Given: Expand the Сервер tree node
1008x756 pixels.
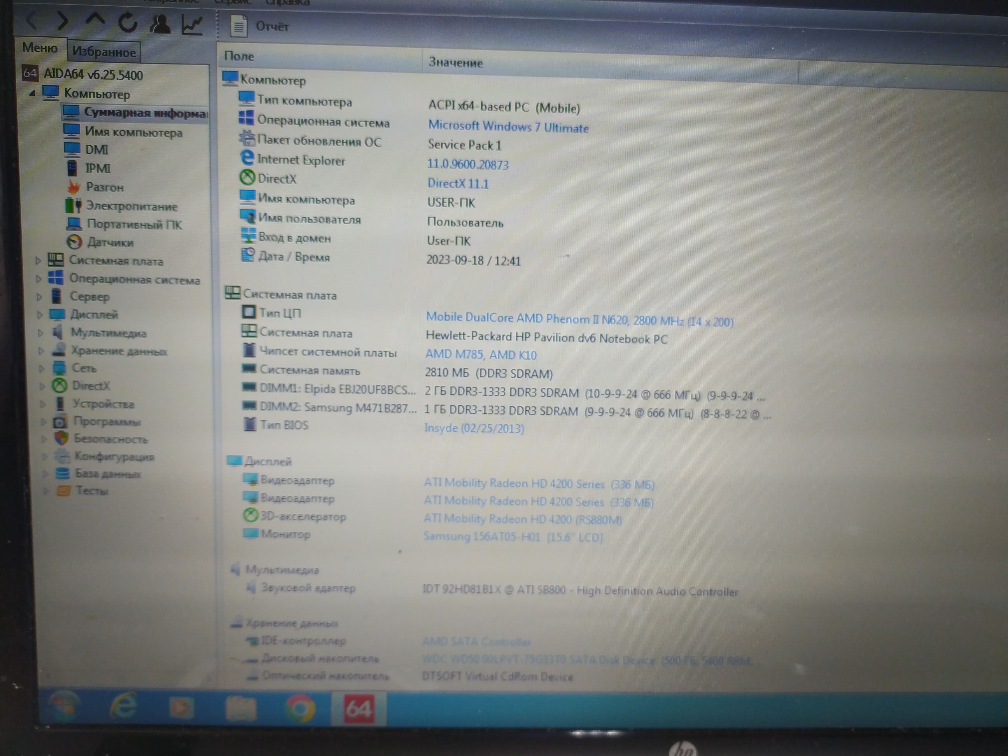Looking at the screenshot, I should pos(40,297).
